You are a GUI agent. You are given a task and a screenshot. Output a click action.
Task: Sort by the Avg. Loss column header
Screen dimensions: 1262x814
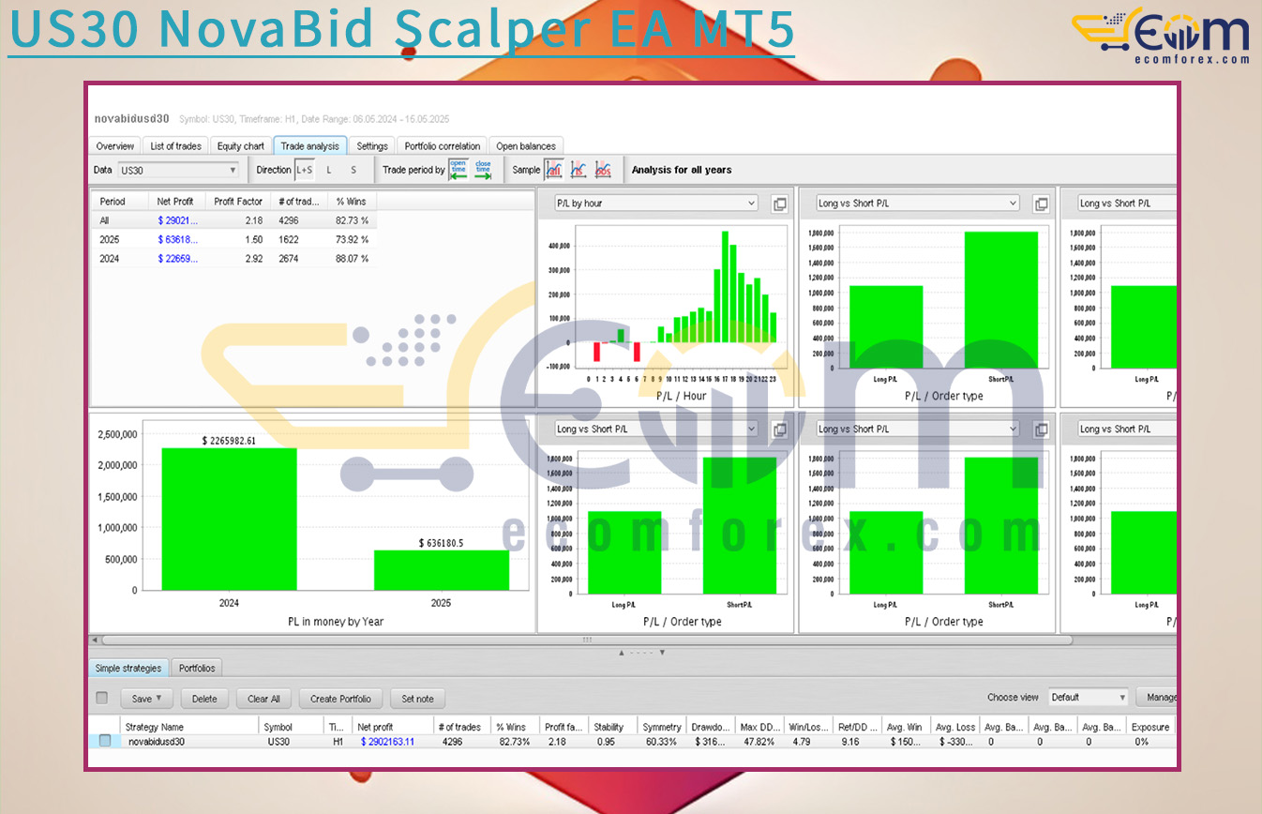(955, 727)
